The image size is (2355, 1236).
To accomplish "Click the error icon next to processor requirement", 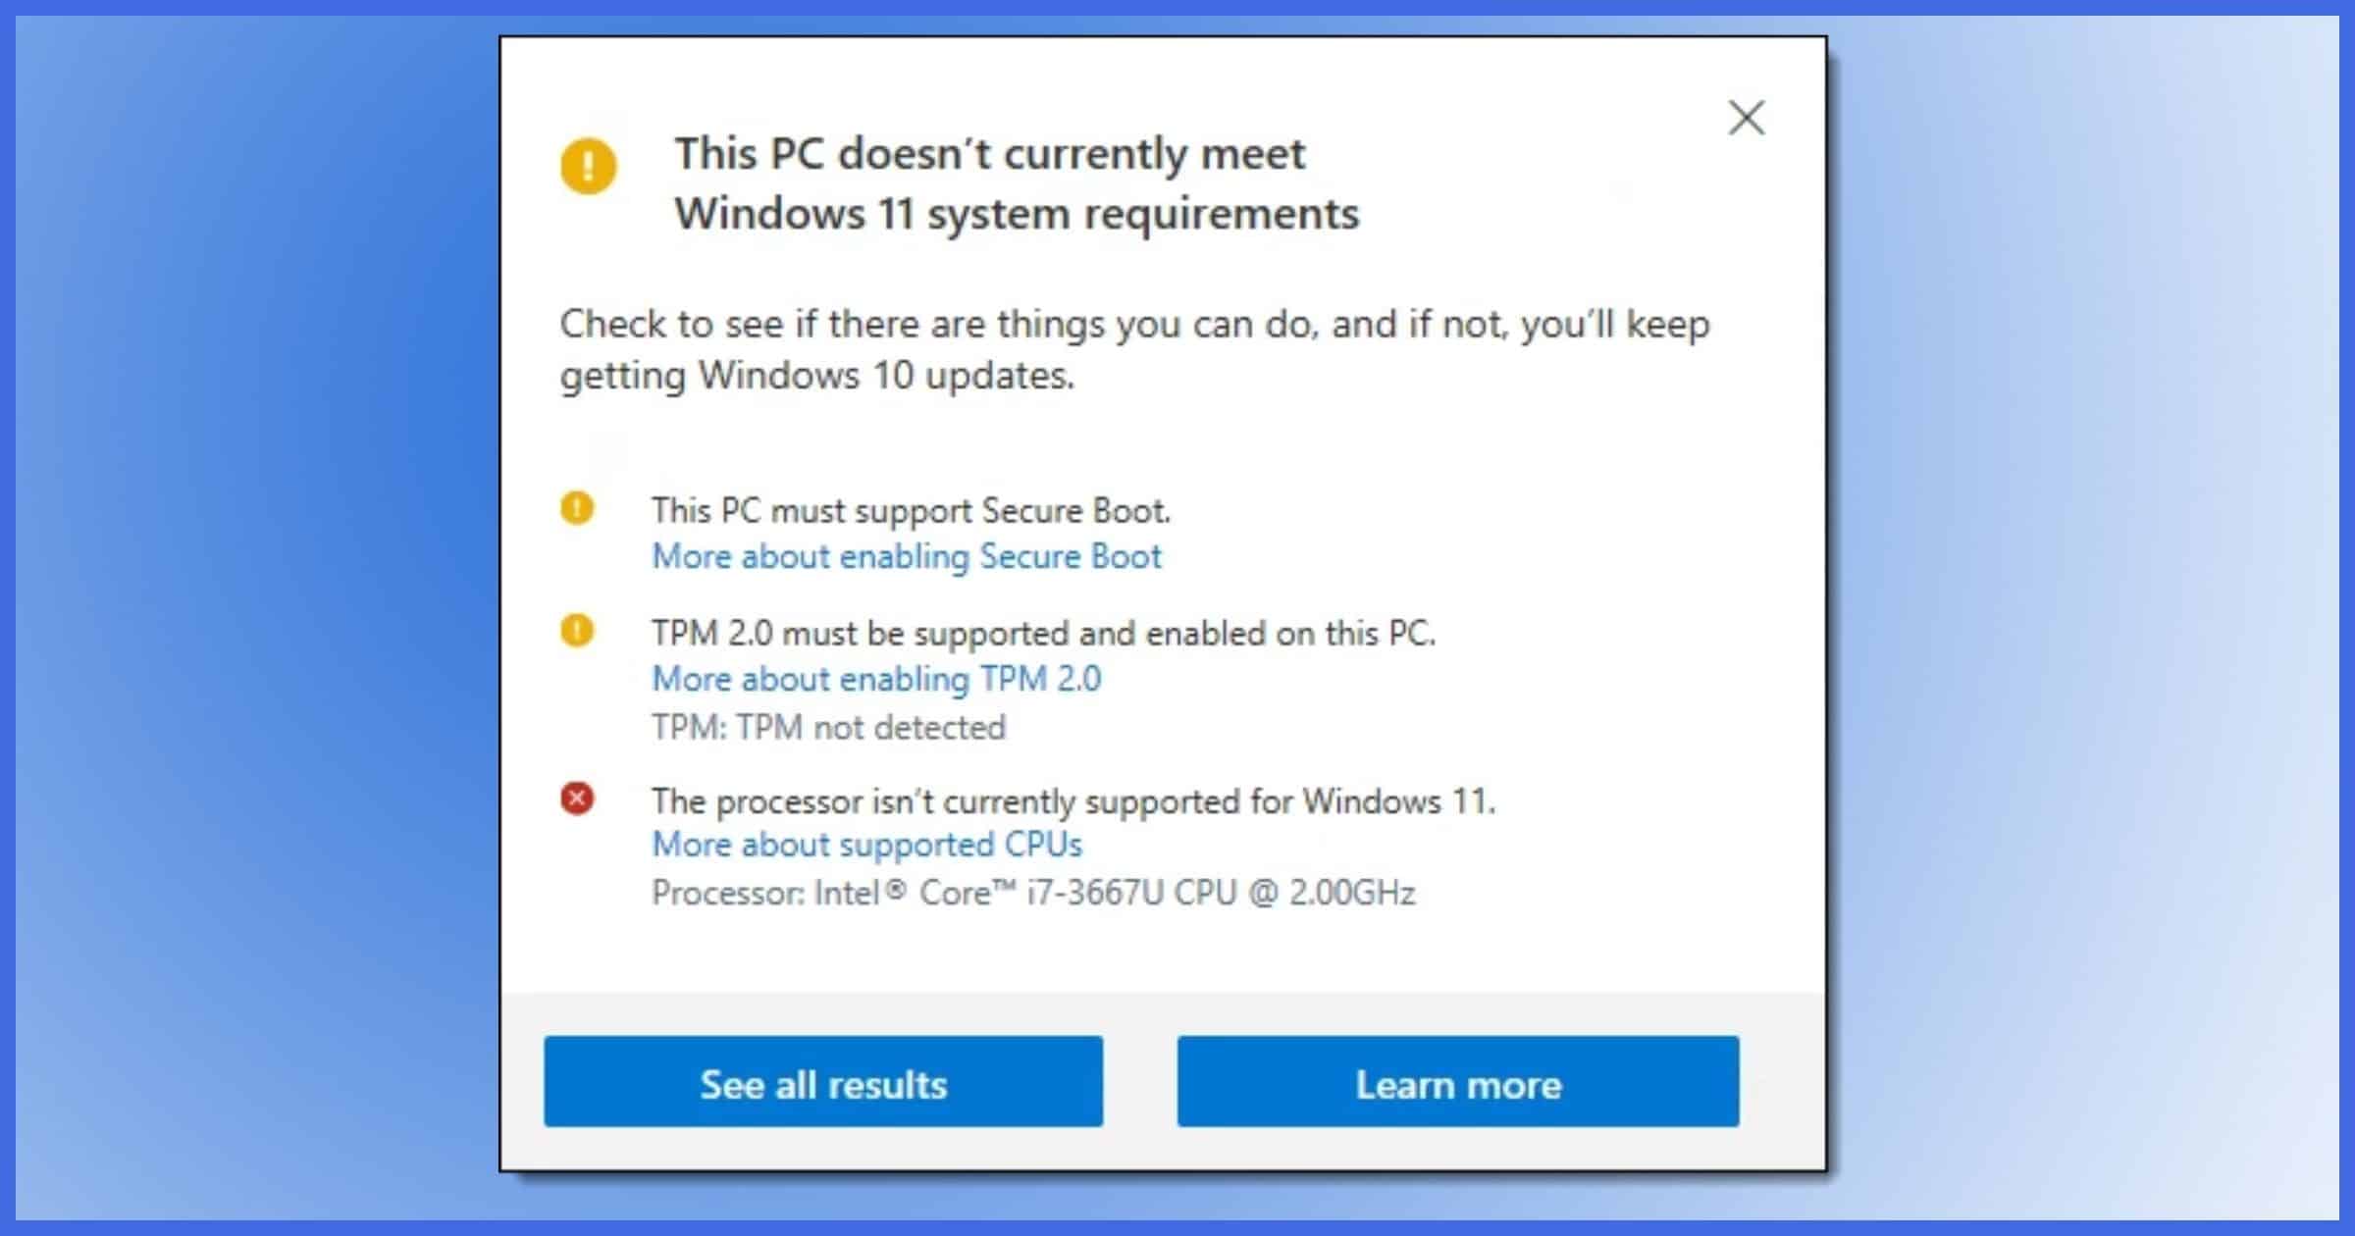I will [x=578, y=798].
